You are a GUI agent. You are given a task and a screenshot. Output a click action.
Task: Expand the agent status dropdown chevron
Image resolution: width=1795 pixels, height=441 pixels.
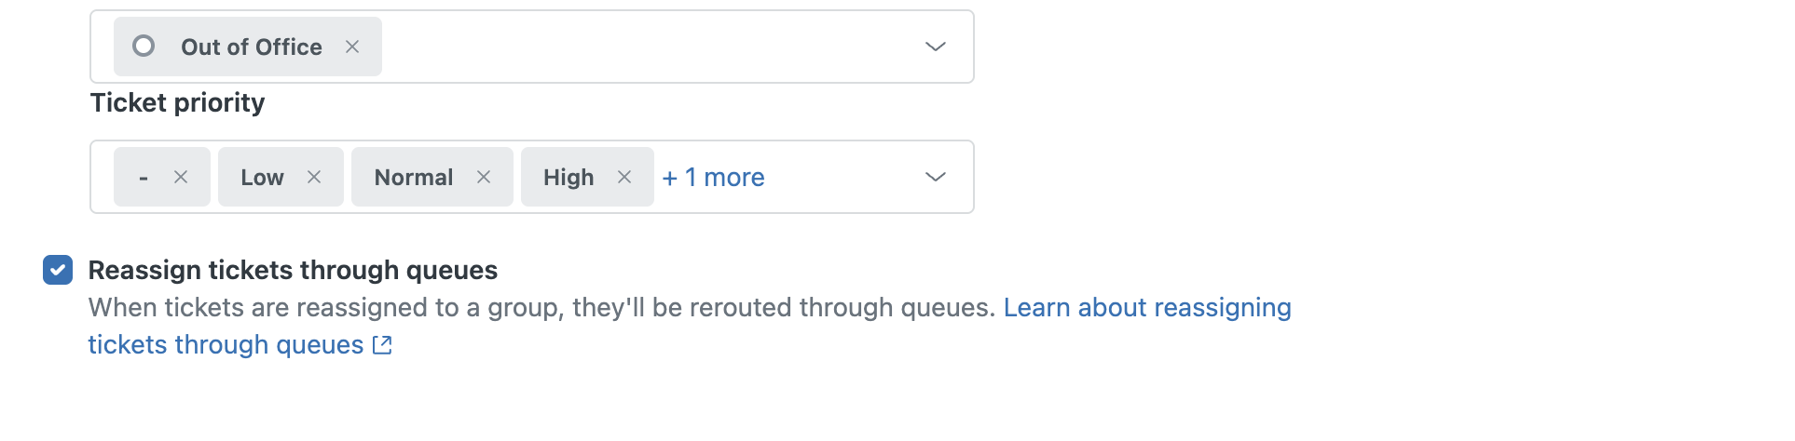click(935, 47)
